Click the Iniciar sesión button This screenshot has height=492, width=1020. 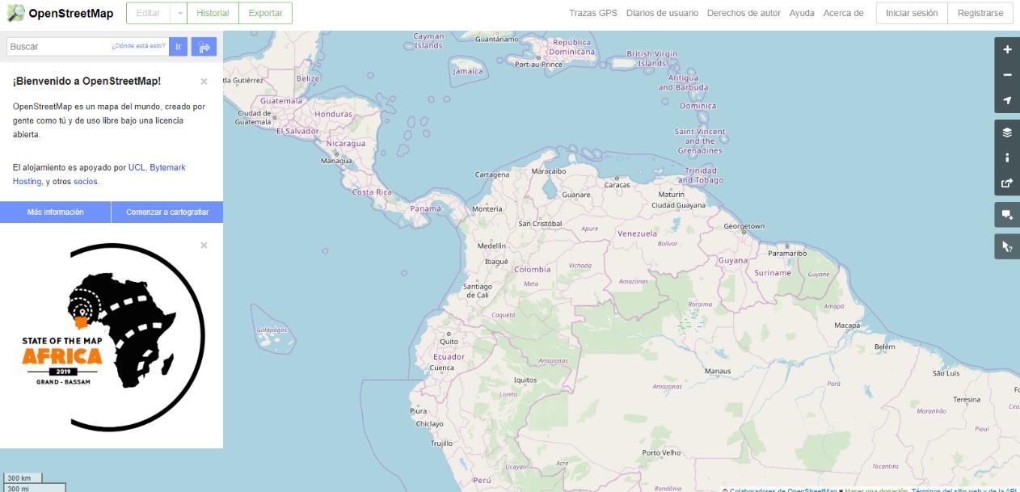point(912,13)
